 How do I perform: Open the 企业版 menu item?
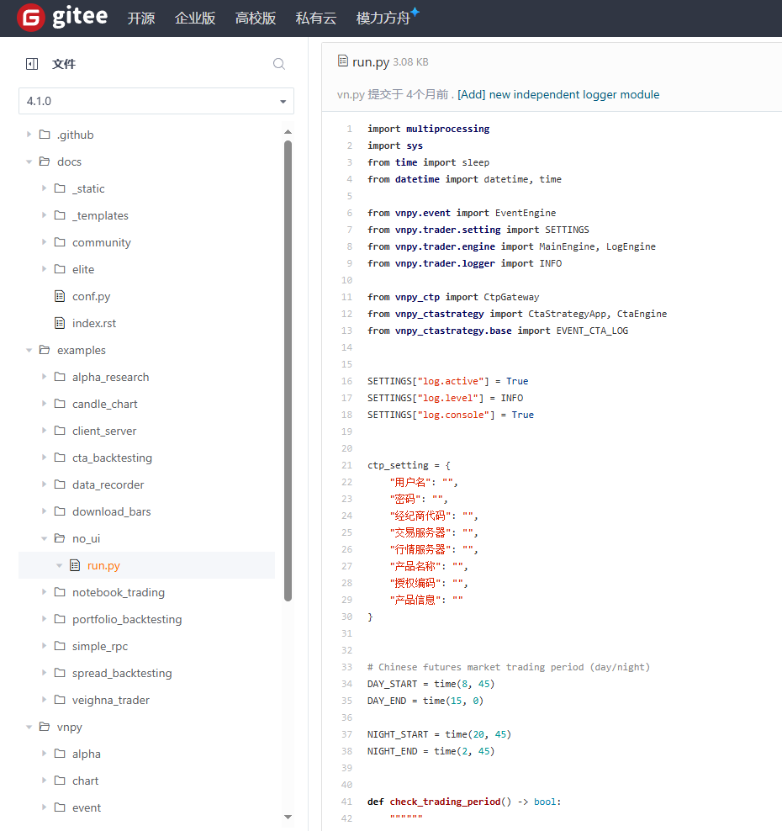[x=195, y=18]
